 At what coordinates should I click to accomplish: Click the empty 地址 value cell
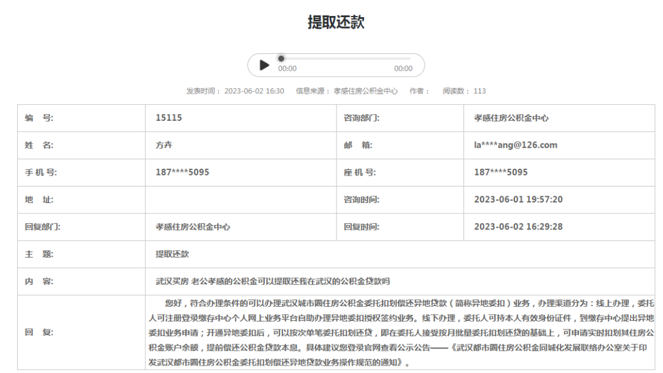241,199
